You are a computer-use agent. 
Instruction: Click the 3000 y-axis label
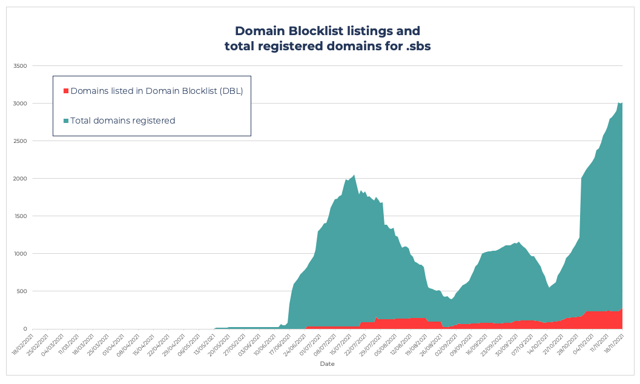[x=20, y=103]
